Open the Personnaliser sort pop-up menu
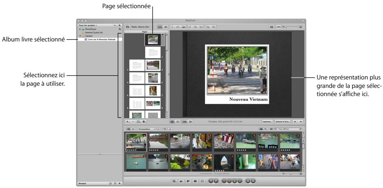 click(x=147, y=129)
